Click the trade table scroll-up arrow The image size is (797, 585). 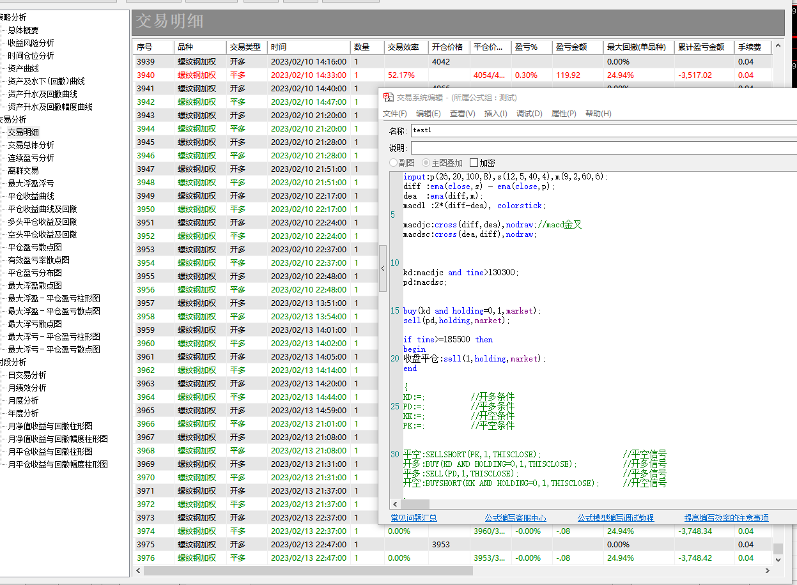[x=778, y=47]
